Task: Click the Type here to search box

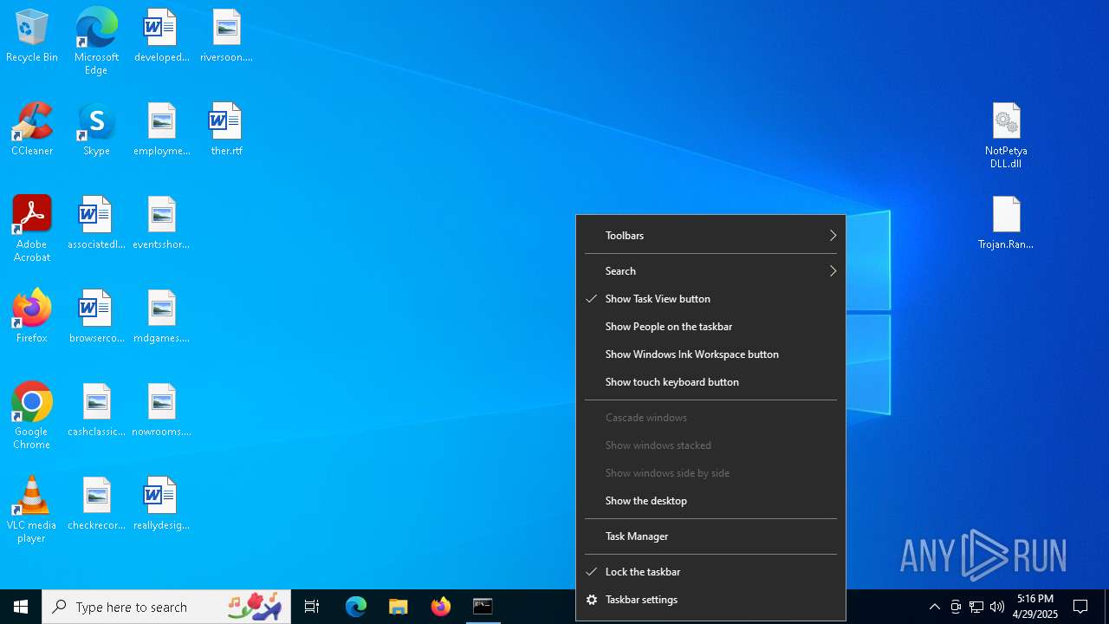Action: (x=166, y=607)
